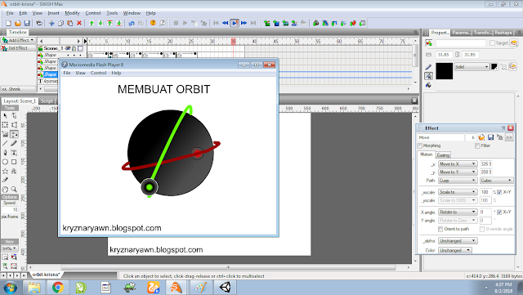523x295 pixels.
Task: Click the Del Effect button
Action: 18,48
